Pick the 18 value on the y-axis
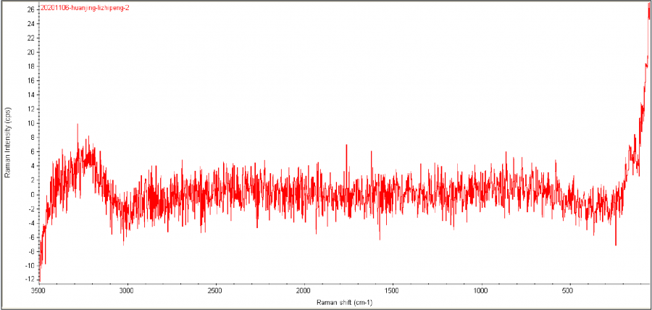 pyautogui.click(x=30, y=67)
